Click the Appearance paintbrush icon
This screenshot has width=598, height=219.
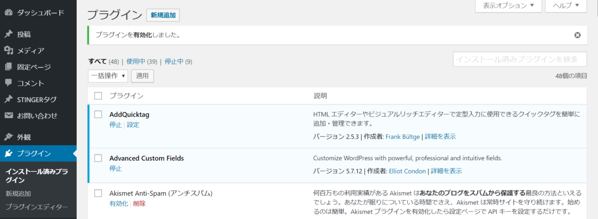(x=8, y=137)
